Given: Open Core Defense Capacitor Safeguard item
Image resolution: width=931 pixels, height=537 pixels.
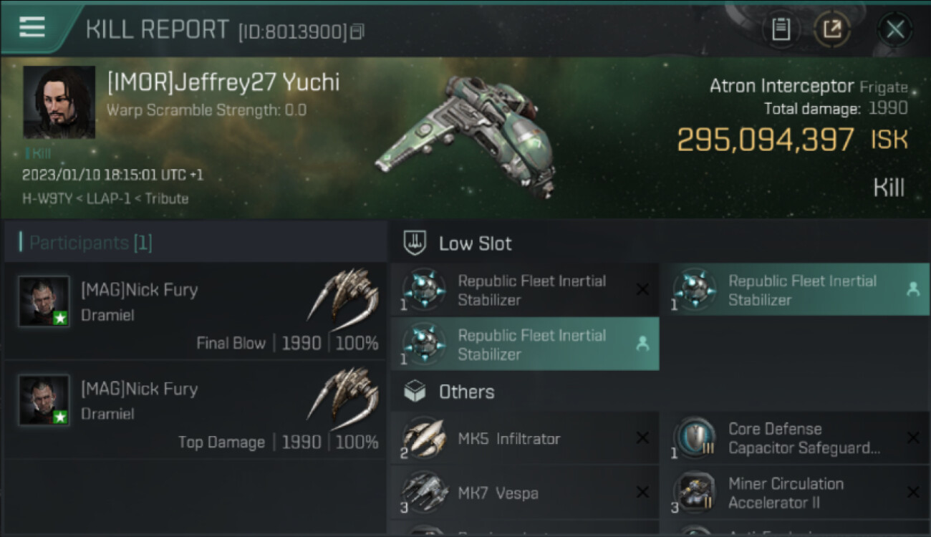Looking at the screenshot, I should (794, 439).
